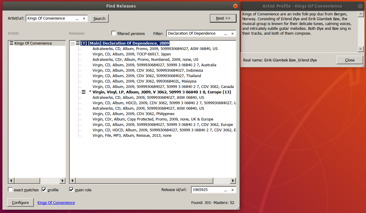Toggle the filtered versions checkbox
This screenshot has width=366, height=213.
pos(114,33)
